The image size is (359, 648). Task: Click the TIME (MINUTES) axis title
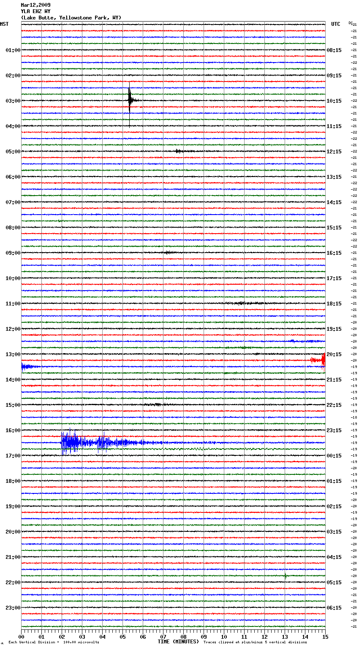click(x=178, y=642)
